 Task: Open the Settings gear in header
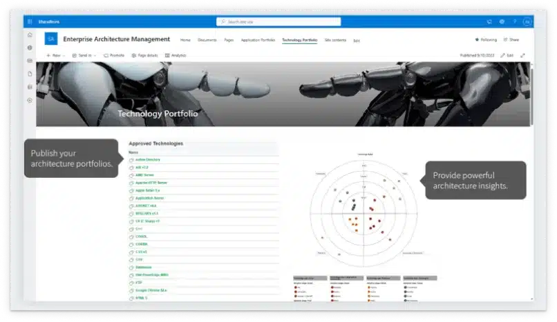pyautogui.click(x=502, y=21)
